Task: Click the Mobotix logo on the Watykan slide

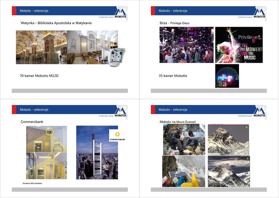Action: pos(120,13)
